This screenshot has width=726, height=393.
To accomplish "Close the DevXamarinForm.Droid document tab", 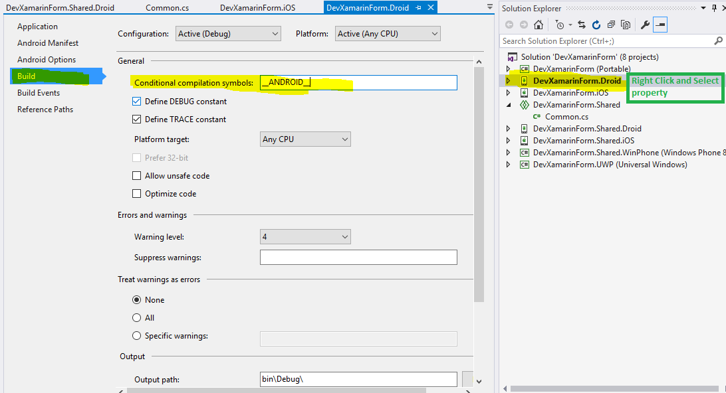I will pos(431,8).
